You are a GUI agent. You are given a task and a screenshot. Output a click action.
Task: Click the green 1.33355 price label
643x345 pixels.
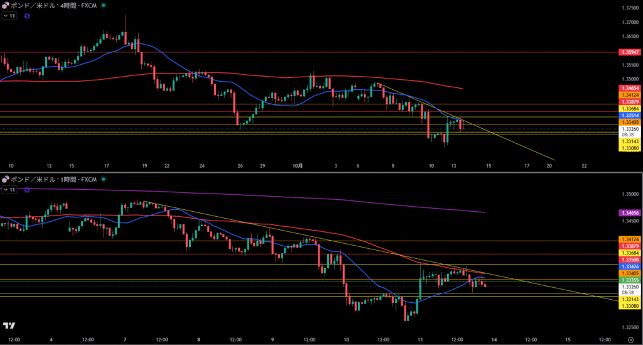[x=629, y=280]
